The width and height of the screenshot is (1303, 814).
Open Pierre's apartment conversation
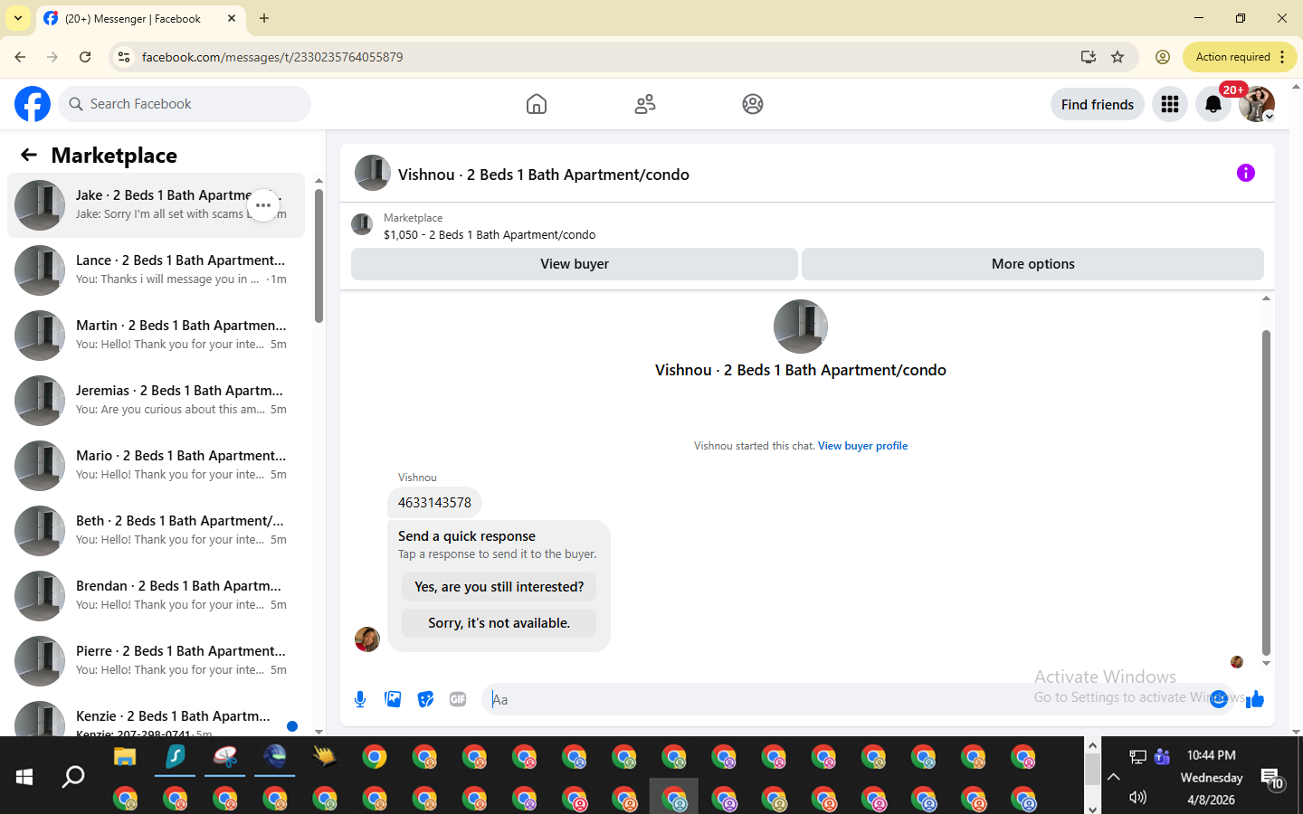coord(156,661)
